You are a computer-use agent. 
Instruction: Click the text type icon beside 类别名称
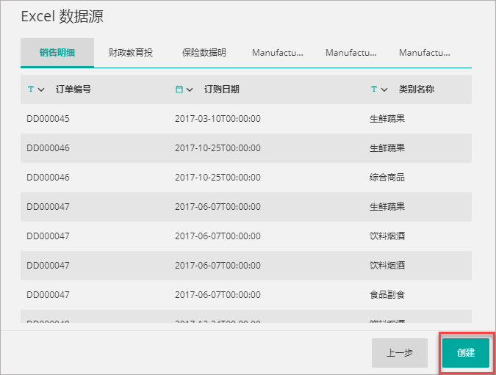(374, 90)
